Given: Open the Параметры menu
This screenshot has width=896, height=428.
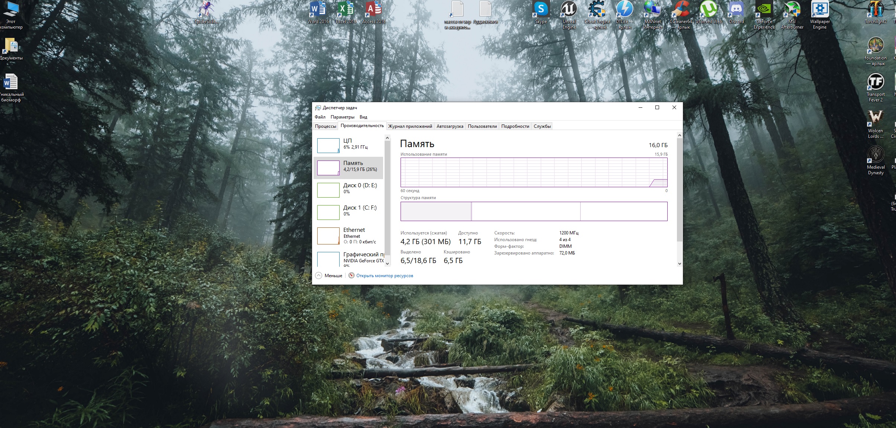Looking at the screenshot, I should point(342,117).
